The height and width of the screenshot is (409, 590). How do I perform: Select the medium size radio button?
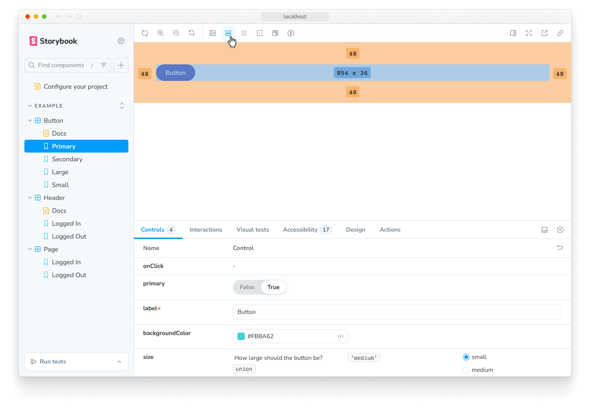[466, 369]
